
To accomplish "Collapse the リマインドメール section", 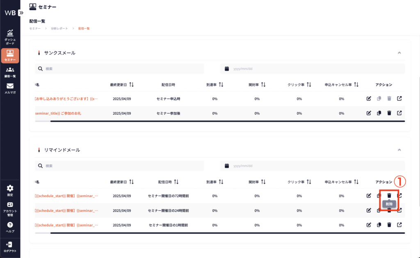I will tap(399, 150).
